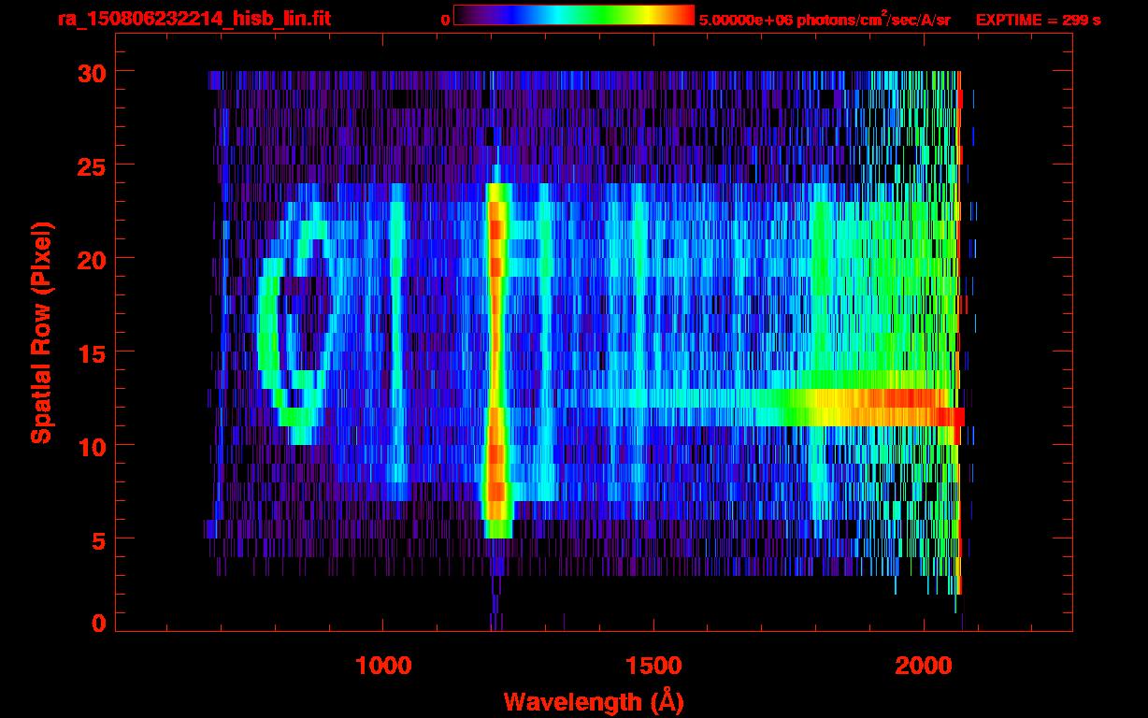Image resolution: width=1148 pixels, height=718 pixels.
Task: Click the filename ra_150806232214_hisb_lin.fit
Action: [194, 18]
